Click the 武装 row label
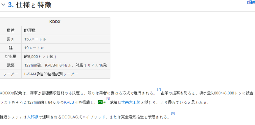255x125 pixels. click(x=11, y=65)
